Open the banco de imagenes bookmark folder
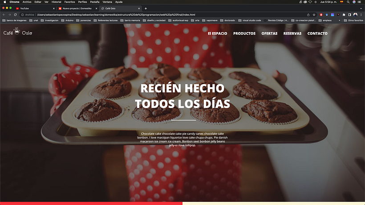Viewport: 365px width, 205px height. pyautogui.click(x=14, y=20)
